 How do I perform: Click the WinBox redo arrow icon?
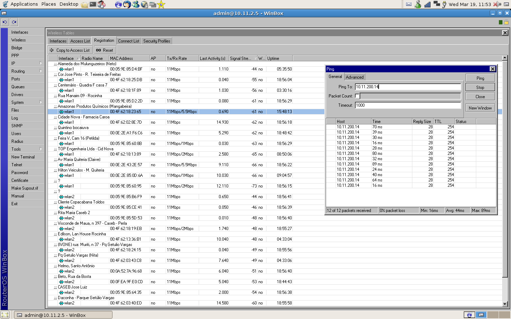click(14, 22)
